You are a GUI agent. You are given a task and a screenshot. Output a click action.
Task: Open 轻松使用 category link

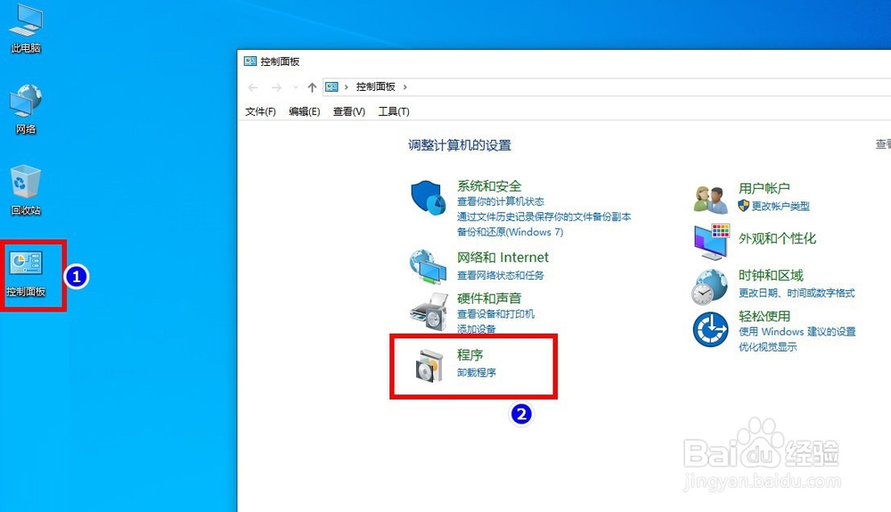pos(764,316)
